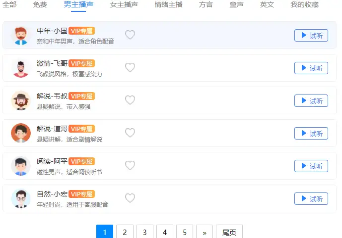
Task: Select the voice name 解说-道哥
Action: point(52,129)
